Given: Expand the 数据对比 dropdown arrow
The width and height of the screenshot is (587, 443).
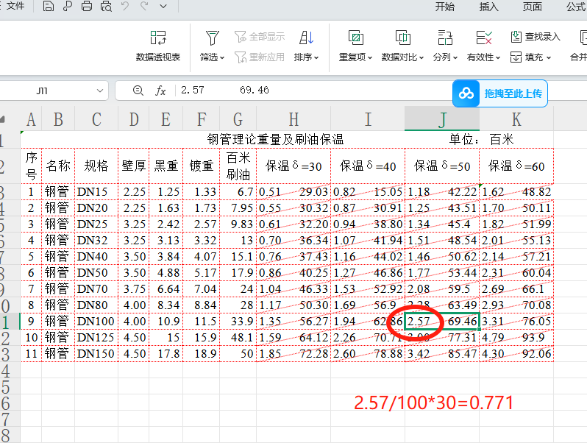Looking at the screenshot, I should (x=421, y=57).
